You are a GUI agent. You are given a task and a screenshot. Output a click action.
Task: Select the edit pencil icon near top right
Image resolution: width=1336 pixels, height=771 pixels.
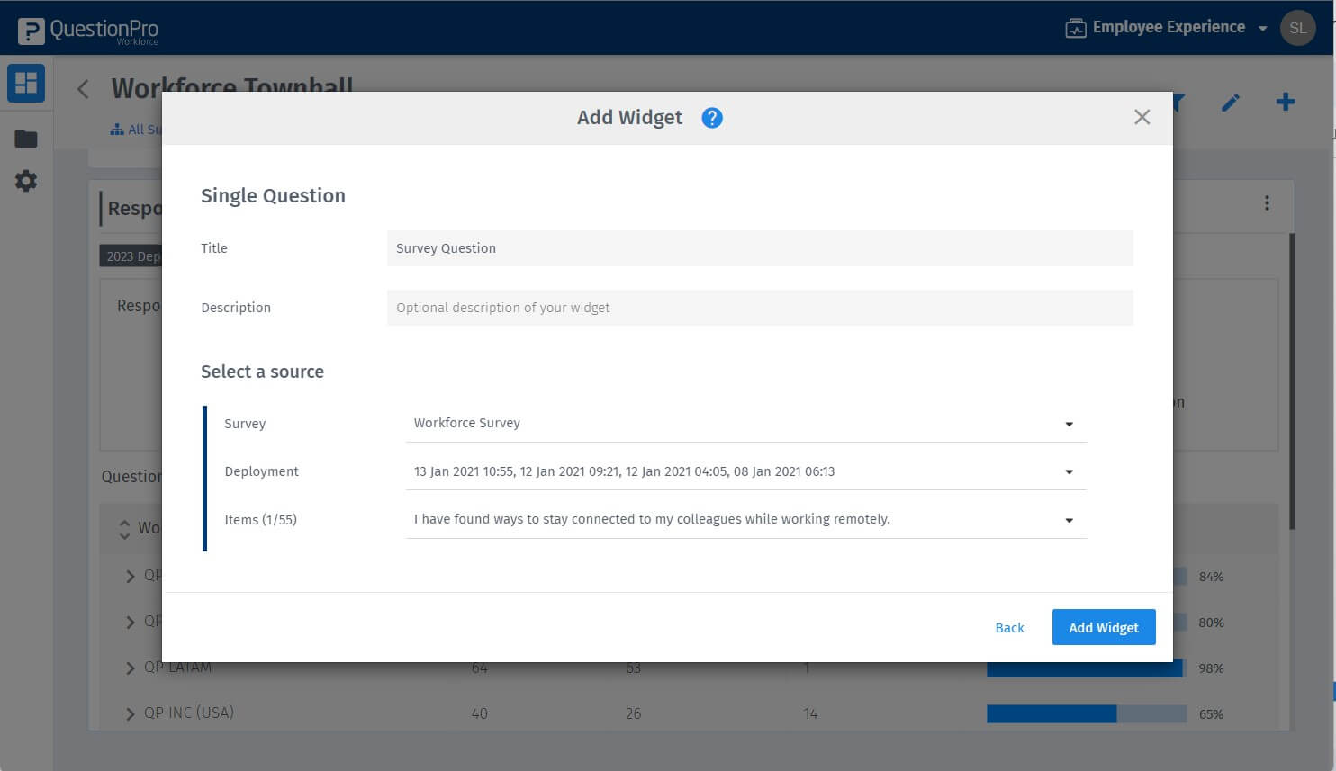pos(1231,102)
